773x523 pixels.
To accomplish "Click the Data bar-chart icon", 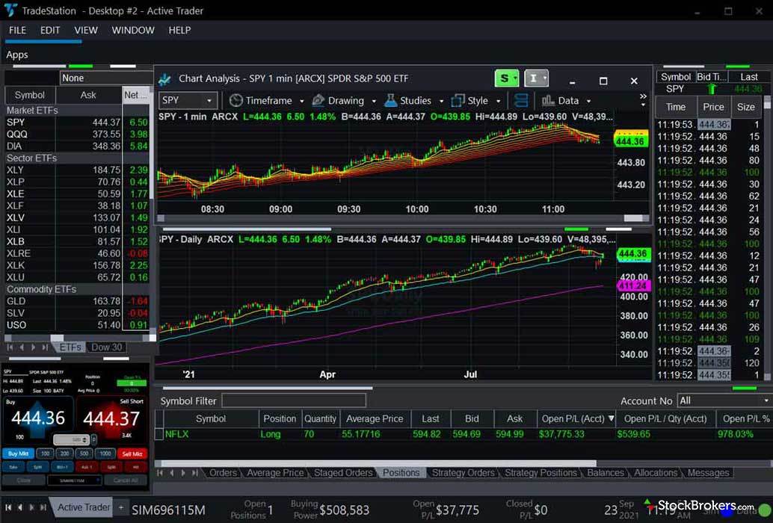I will [x=548, y=101].
